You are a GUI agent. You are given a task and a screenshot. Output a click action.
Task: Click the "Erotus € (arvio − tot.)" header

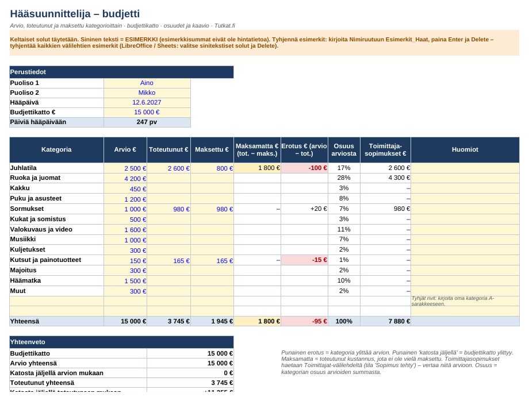coord(304,149)
